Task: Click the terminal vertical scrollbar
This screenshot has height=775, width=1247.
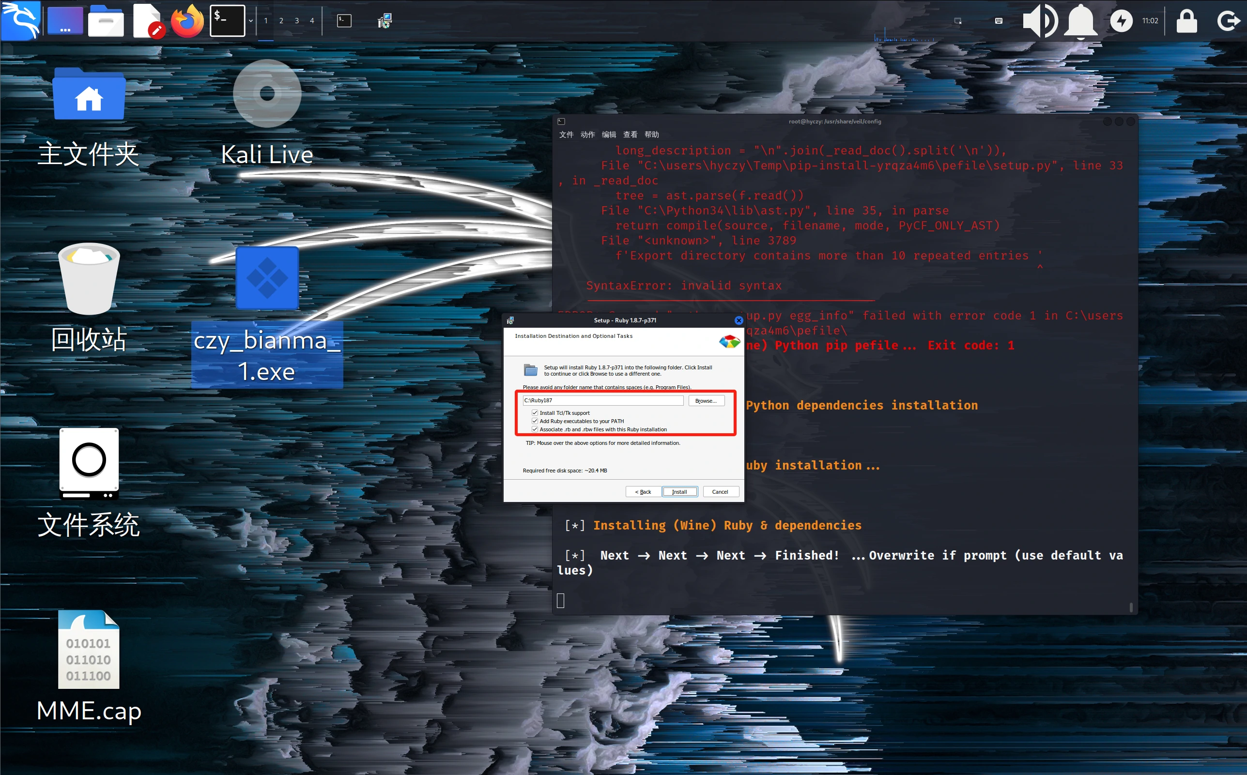Action: 1131,607
